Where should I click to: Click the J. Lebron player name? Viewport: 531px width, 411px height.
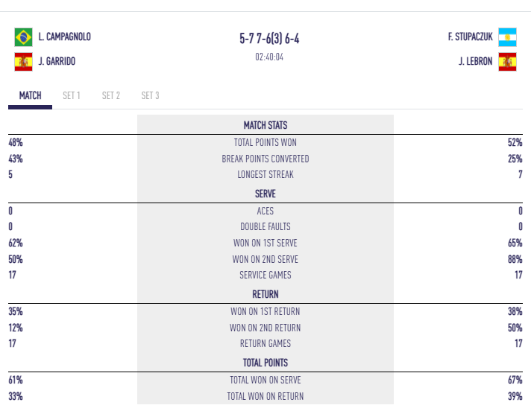pyautogui.click(x=475, y=62)
